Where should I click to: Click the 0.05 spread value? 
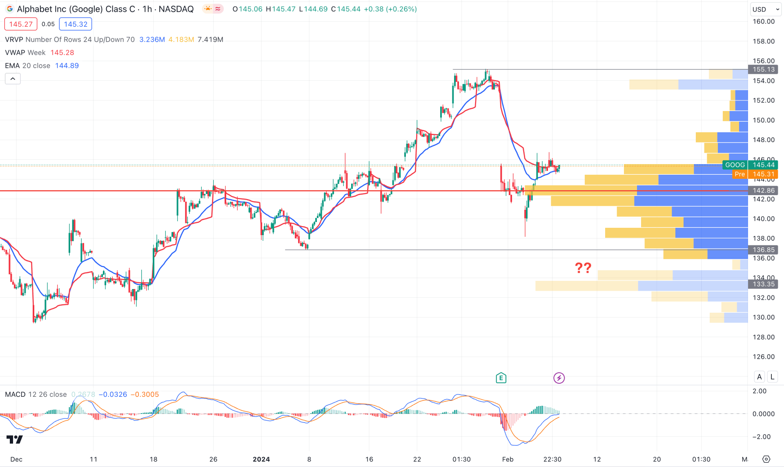48,24
